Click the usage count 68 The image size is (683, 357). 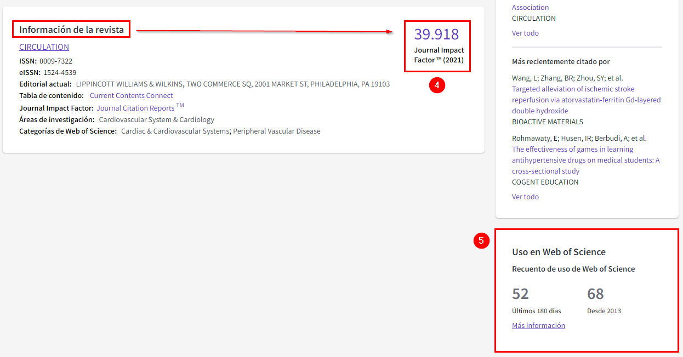595,294
